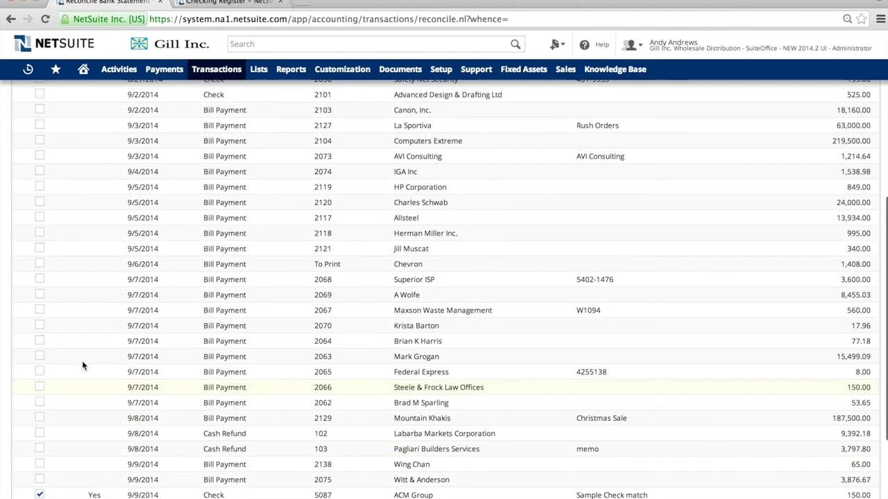Click the 219,500.00 amount cell

[x=851, y=141]
